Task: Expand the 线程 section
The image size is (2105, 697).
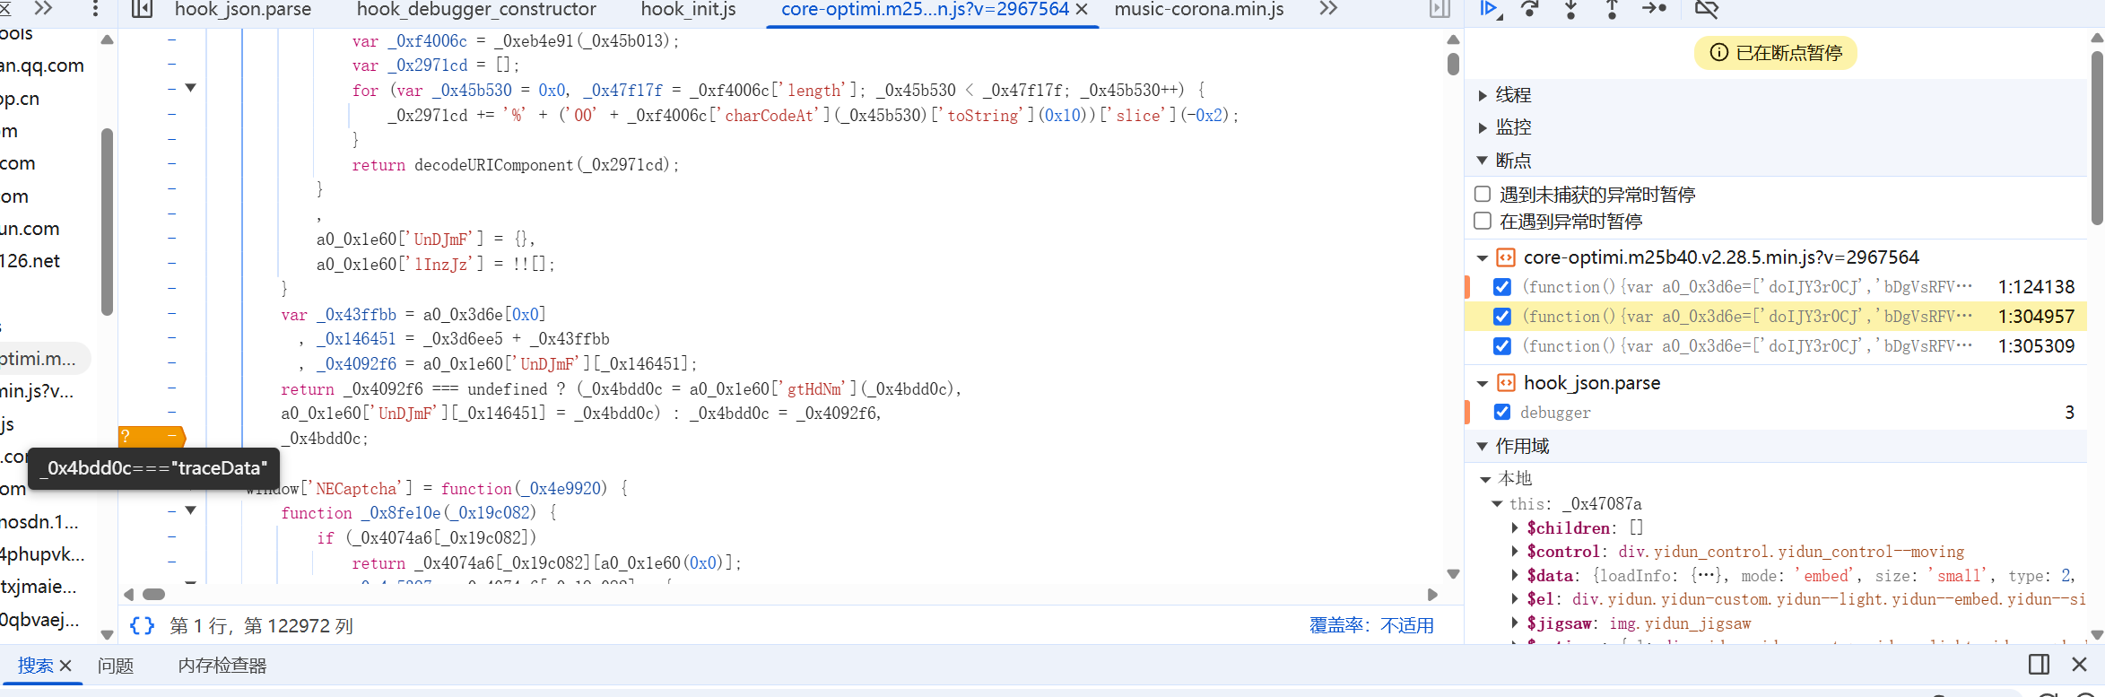Action: pos(1483,95)
